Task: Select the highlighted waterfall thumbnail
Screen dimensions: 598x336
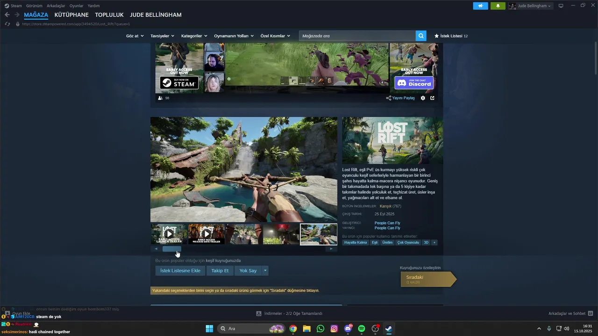Action: pos(319,234)
